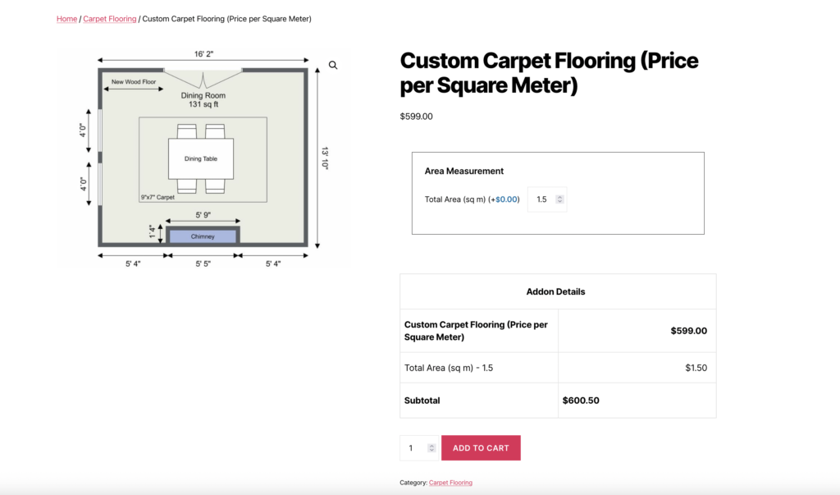840x495 pixels.
Task: Click the Area Measurement heading
Action: [x=464, y=172]
